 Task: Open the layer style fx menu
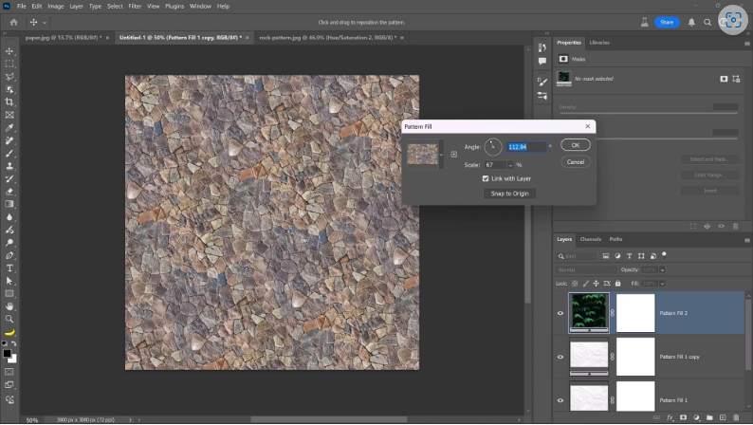(x=670, y=417)
